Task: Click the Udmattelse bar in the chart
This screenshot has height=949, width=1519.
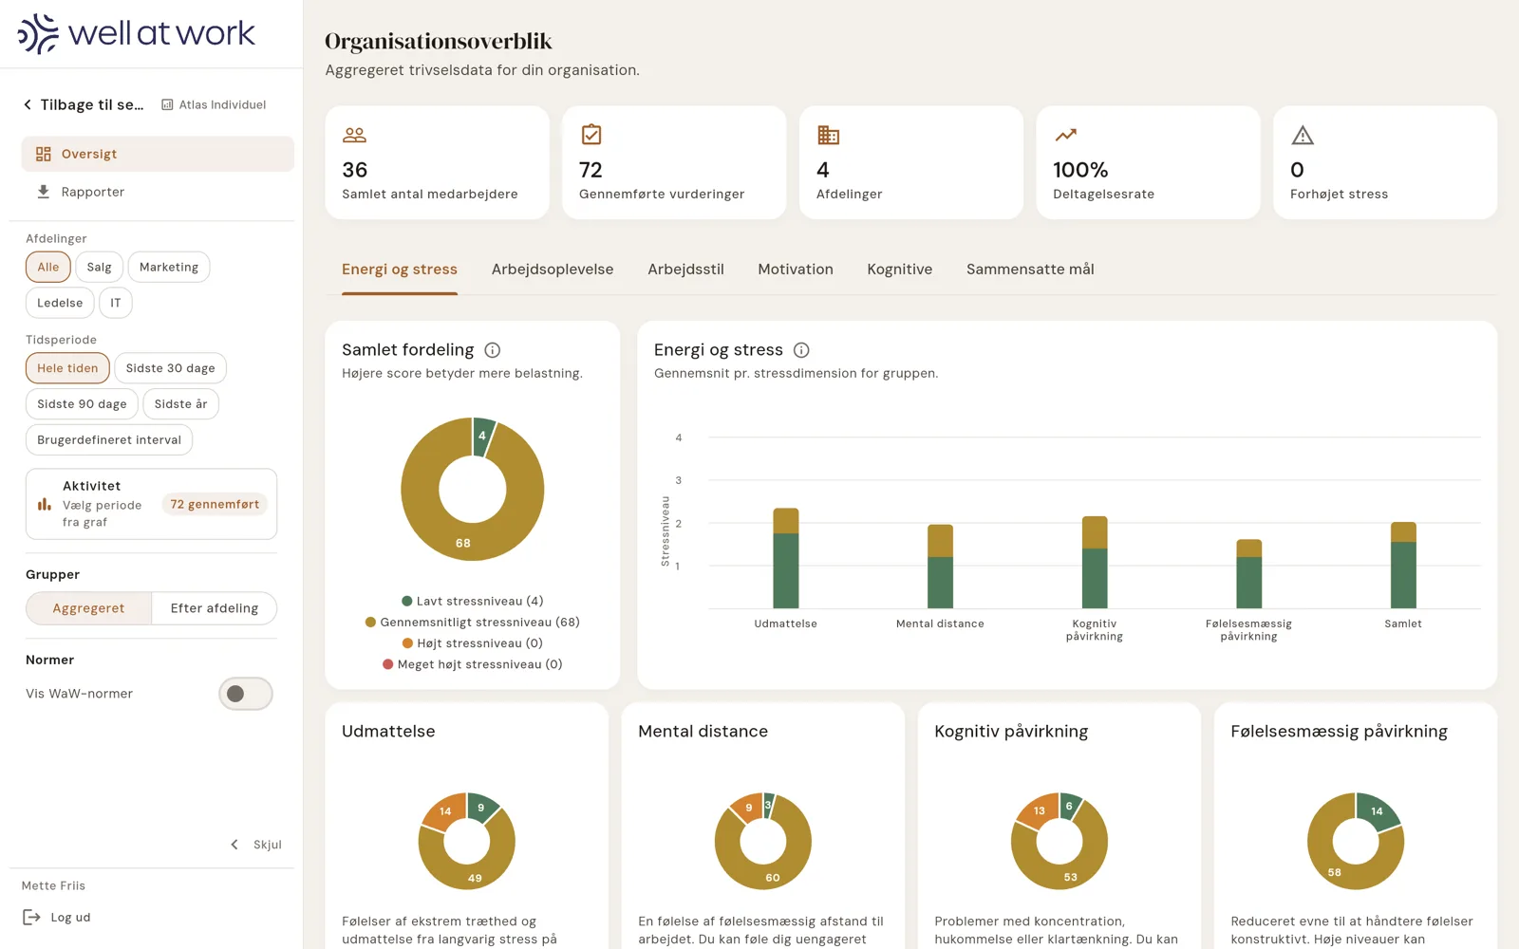Action: [786, 558]
